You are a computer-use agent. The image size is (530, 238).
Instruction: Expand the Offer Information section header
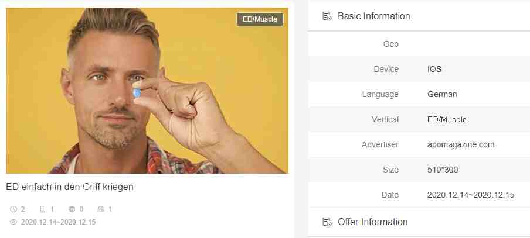[419, 222]
